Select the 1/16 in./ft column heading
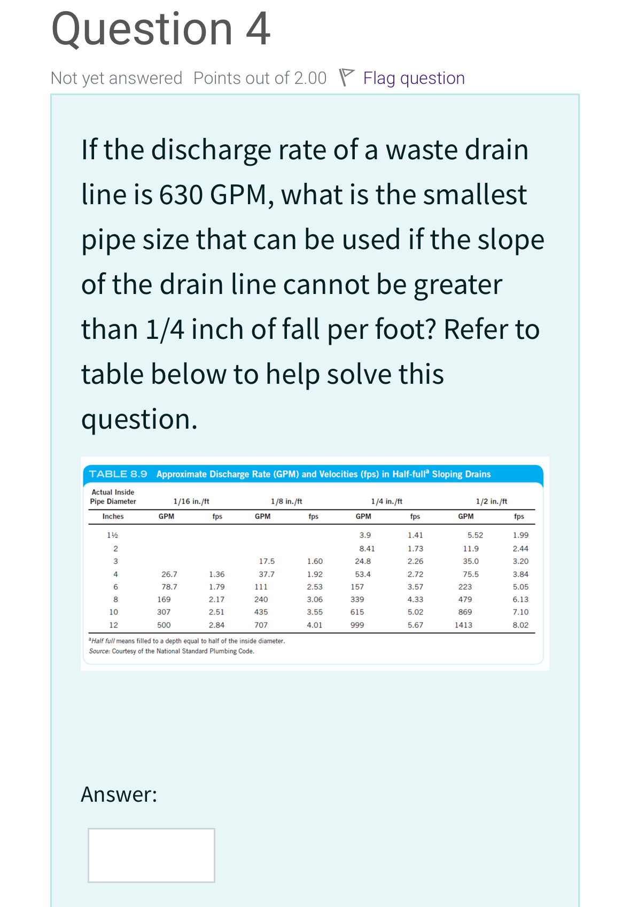 (191, 501)
